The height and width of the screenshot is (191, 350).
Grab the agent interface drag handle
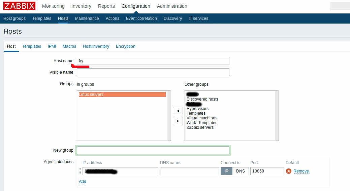pyautogui.click(x=80, y=171)
